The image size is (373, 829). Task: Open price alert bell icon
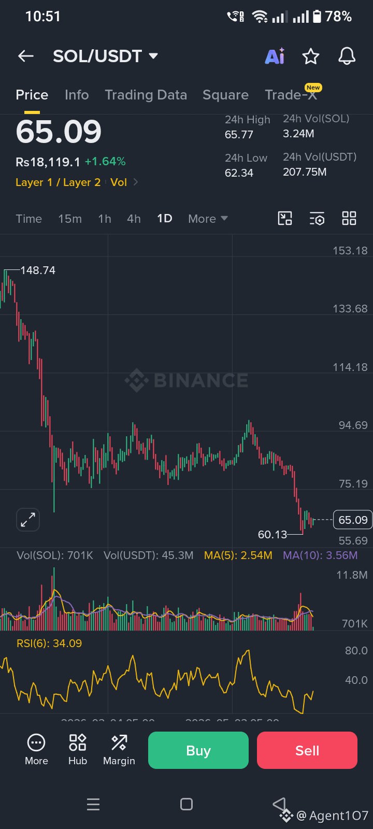pos(347,56)
